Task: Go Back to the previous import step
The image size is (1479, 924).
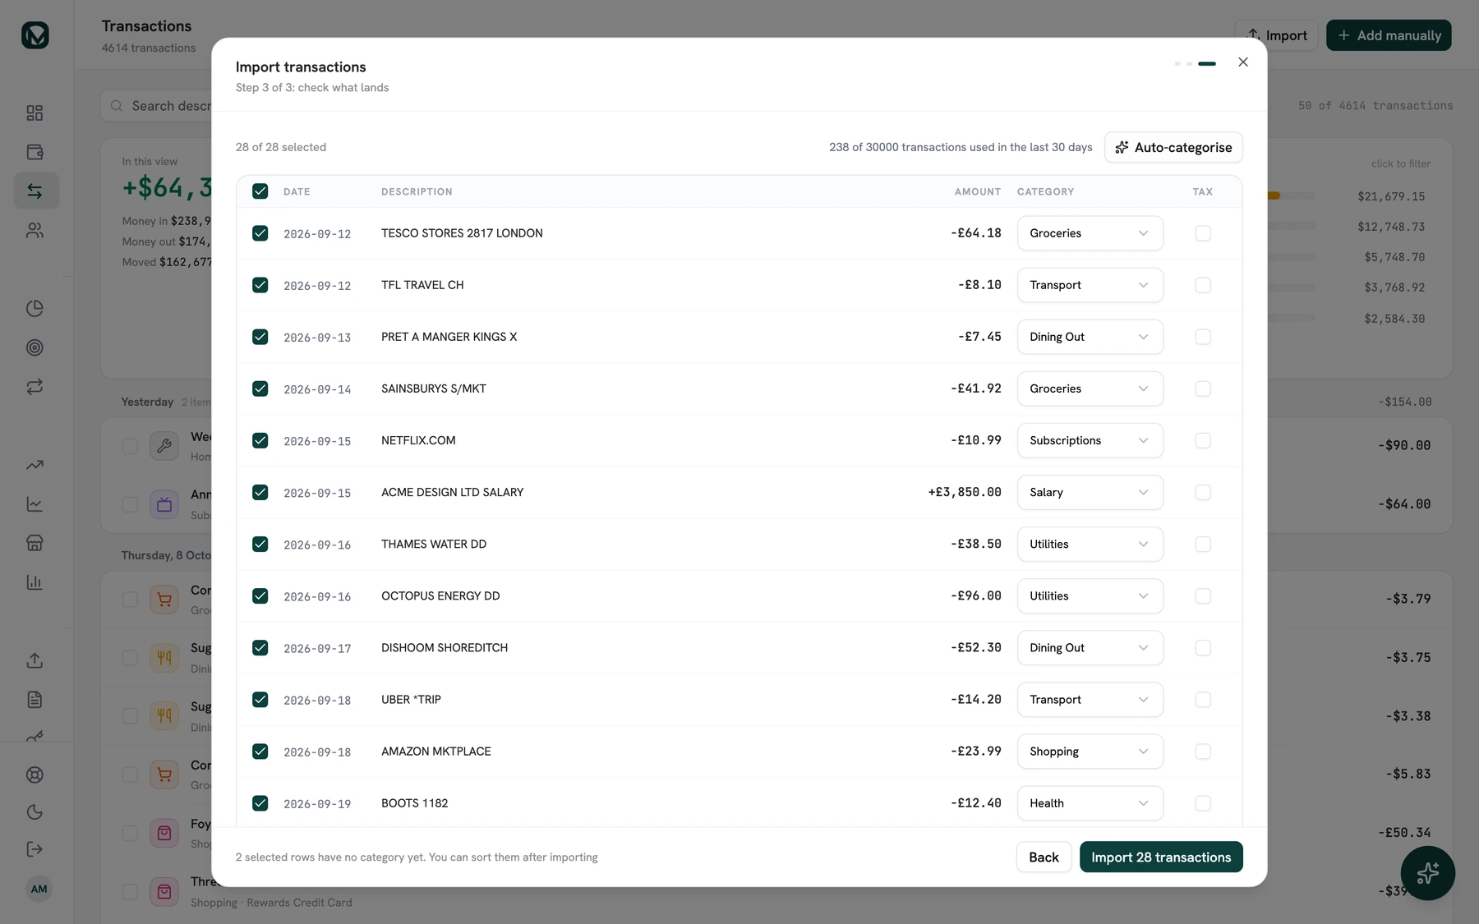Action: point(1044,857)
